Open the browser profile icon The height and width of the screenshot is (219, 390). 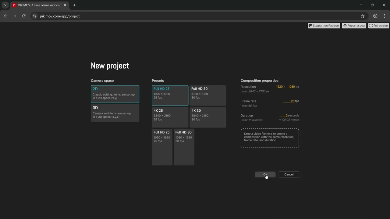point(375,16)
